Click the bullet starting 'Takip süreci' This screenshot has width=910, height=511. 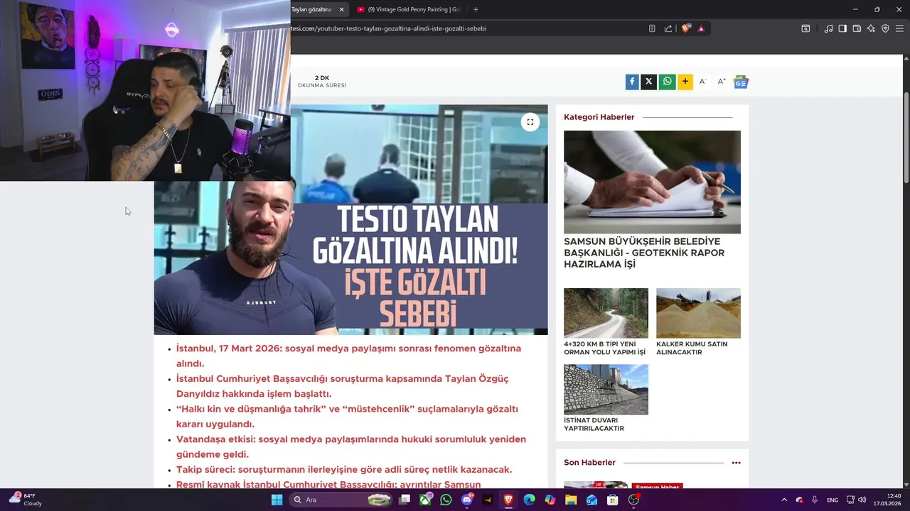pos(344,469)
